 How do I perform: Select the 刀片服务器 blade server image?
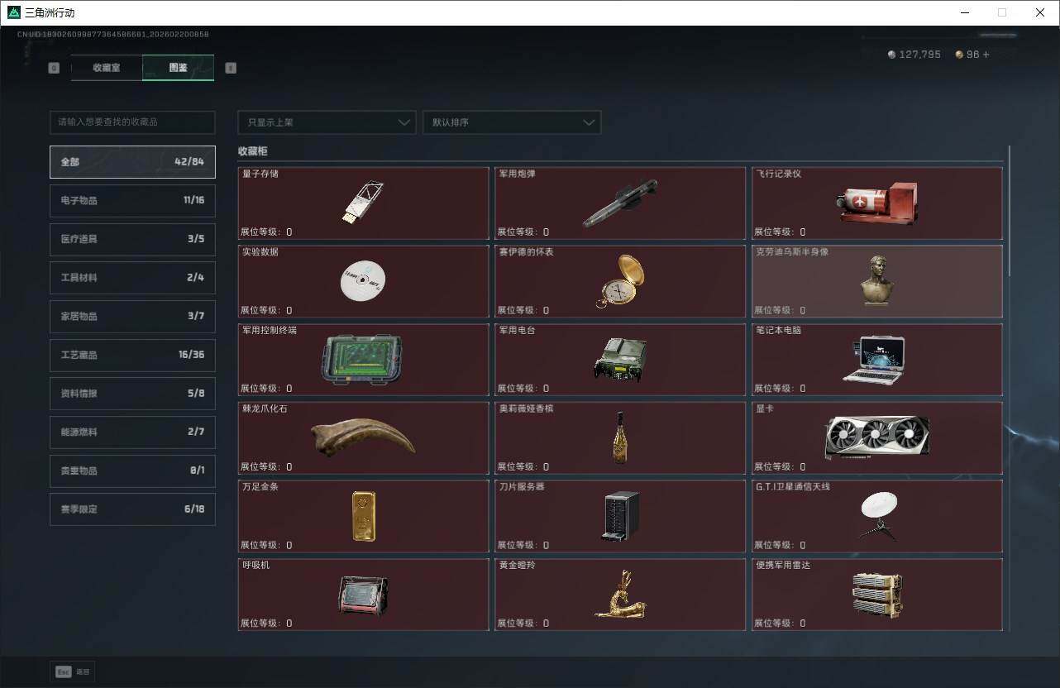pyautogui.click(x=621, y=516)
